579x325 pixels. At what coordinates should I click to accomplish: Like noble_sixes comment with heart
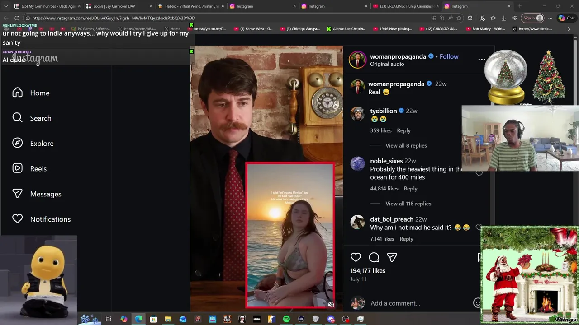coord(479,173)
